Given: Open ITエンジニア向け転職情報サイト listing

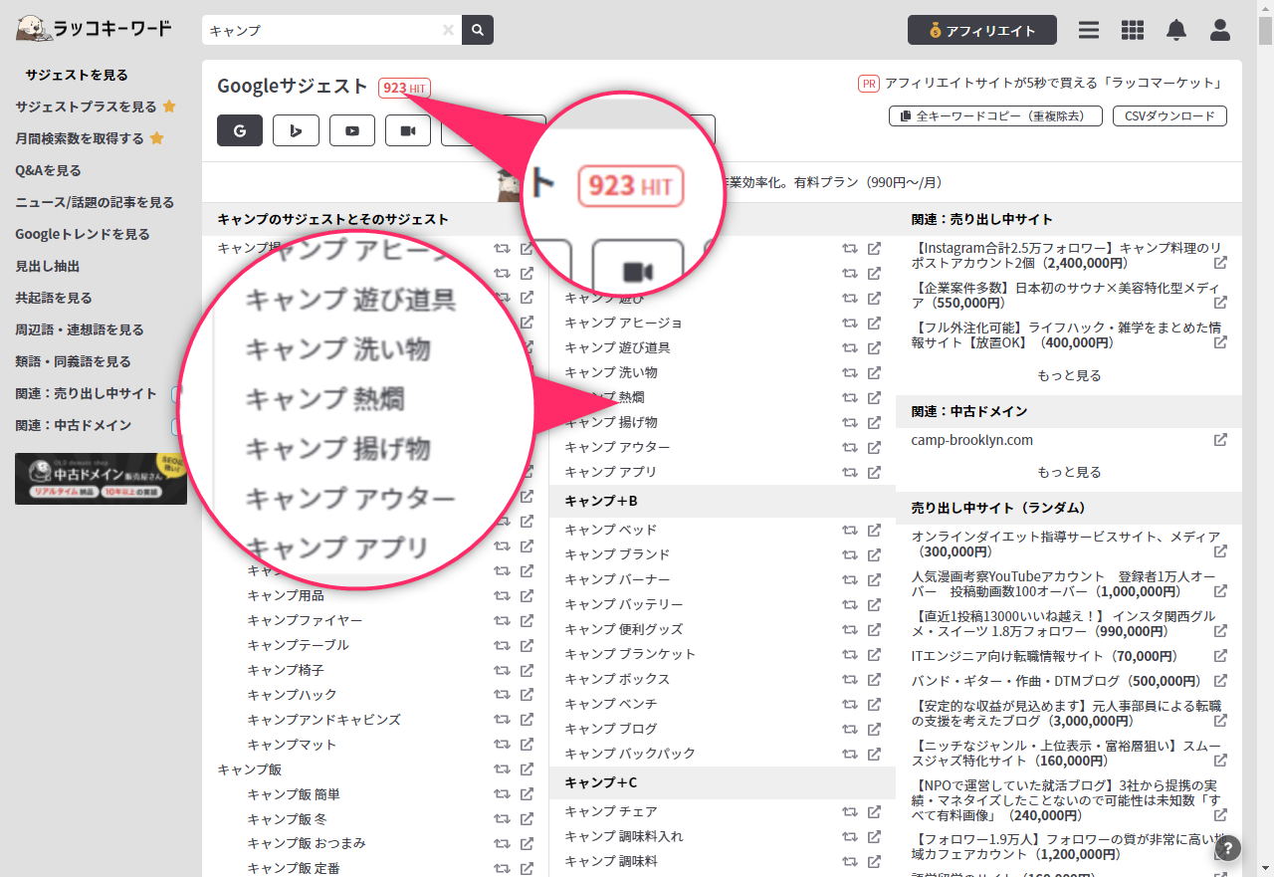Looking at the screenshot, I should tap(1044, 656).
